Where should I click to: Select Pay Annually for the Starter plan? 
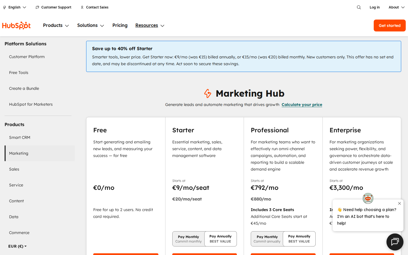tap(220, 239)
